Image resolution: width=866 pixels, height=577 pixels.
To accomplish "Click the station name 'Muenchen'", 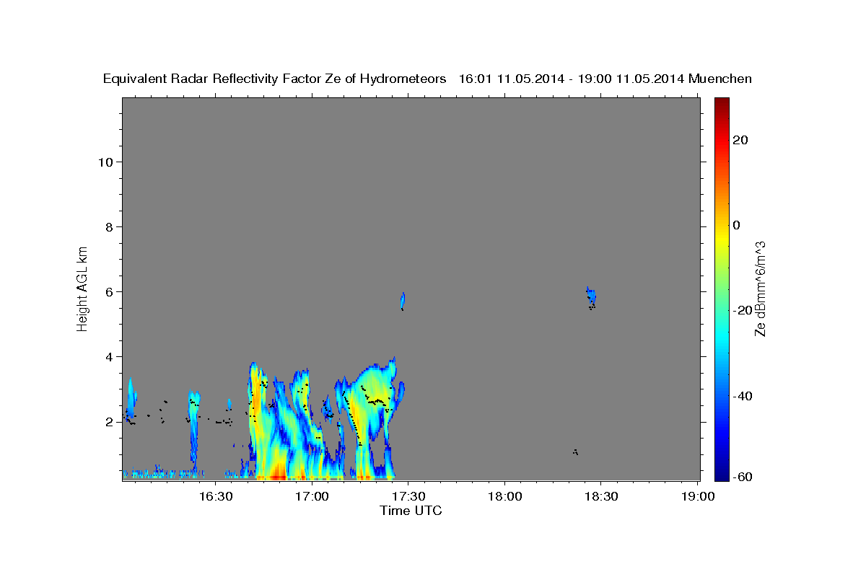I will [721, 79].
